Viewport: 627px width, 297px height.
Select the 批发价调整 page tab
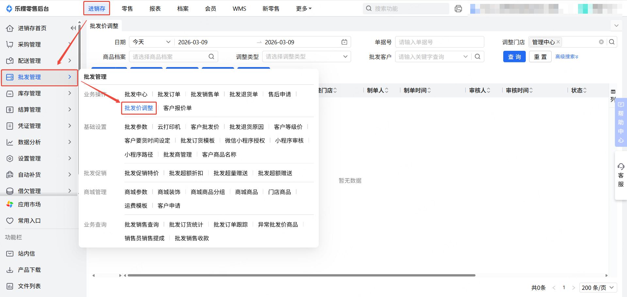[x=104, y=26]
